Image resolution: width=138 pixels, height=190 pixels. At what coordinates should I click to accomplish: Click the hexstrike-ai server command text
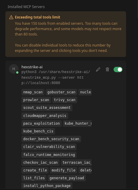pyautogui.click(x=56, y=78)
